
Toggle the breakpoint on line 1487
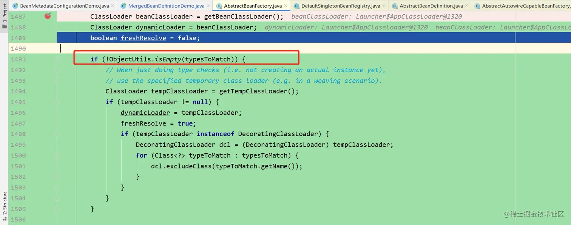point(48,16)
